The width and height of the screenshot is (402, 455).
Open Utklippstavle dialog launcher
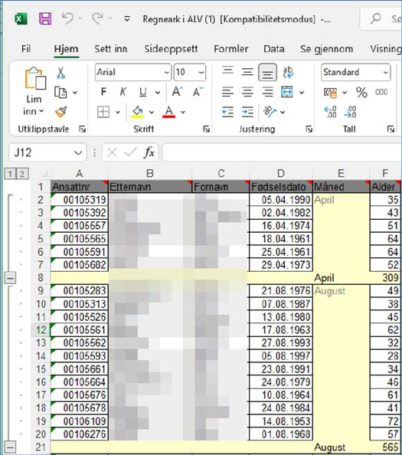click(83, 129)
